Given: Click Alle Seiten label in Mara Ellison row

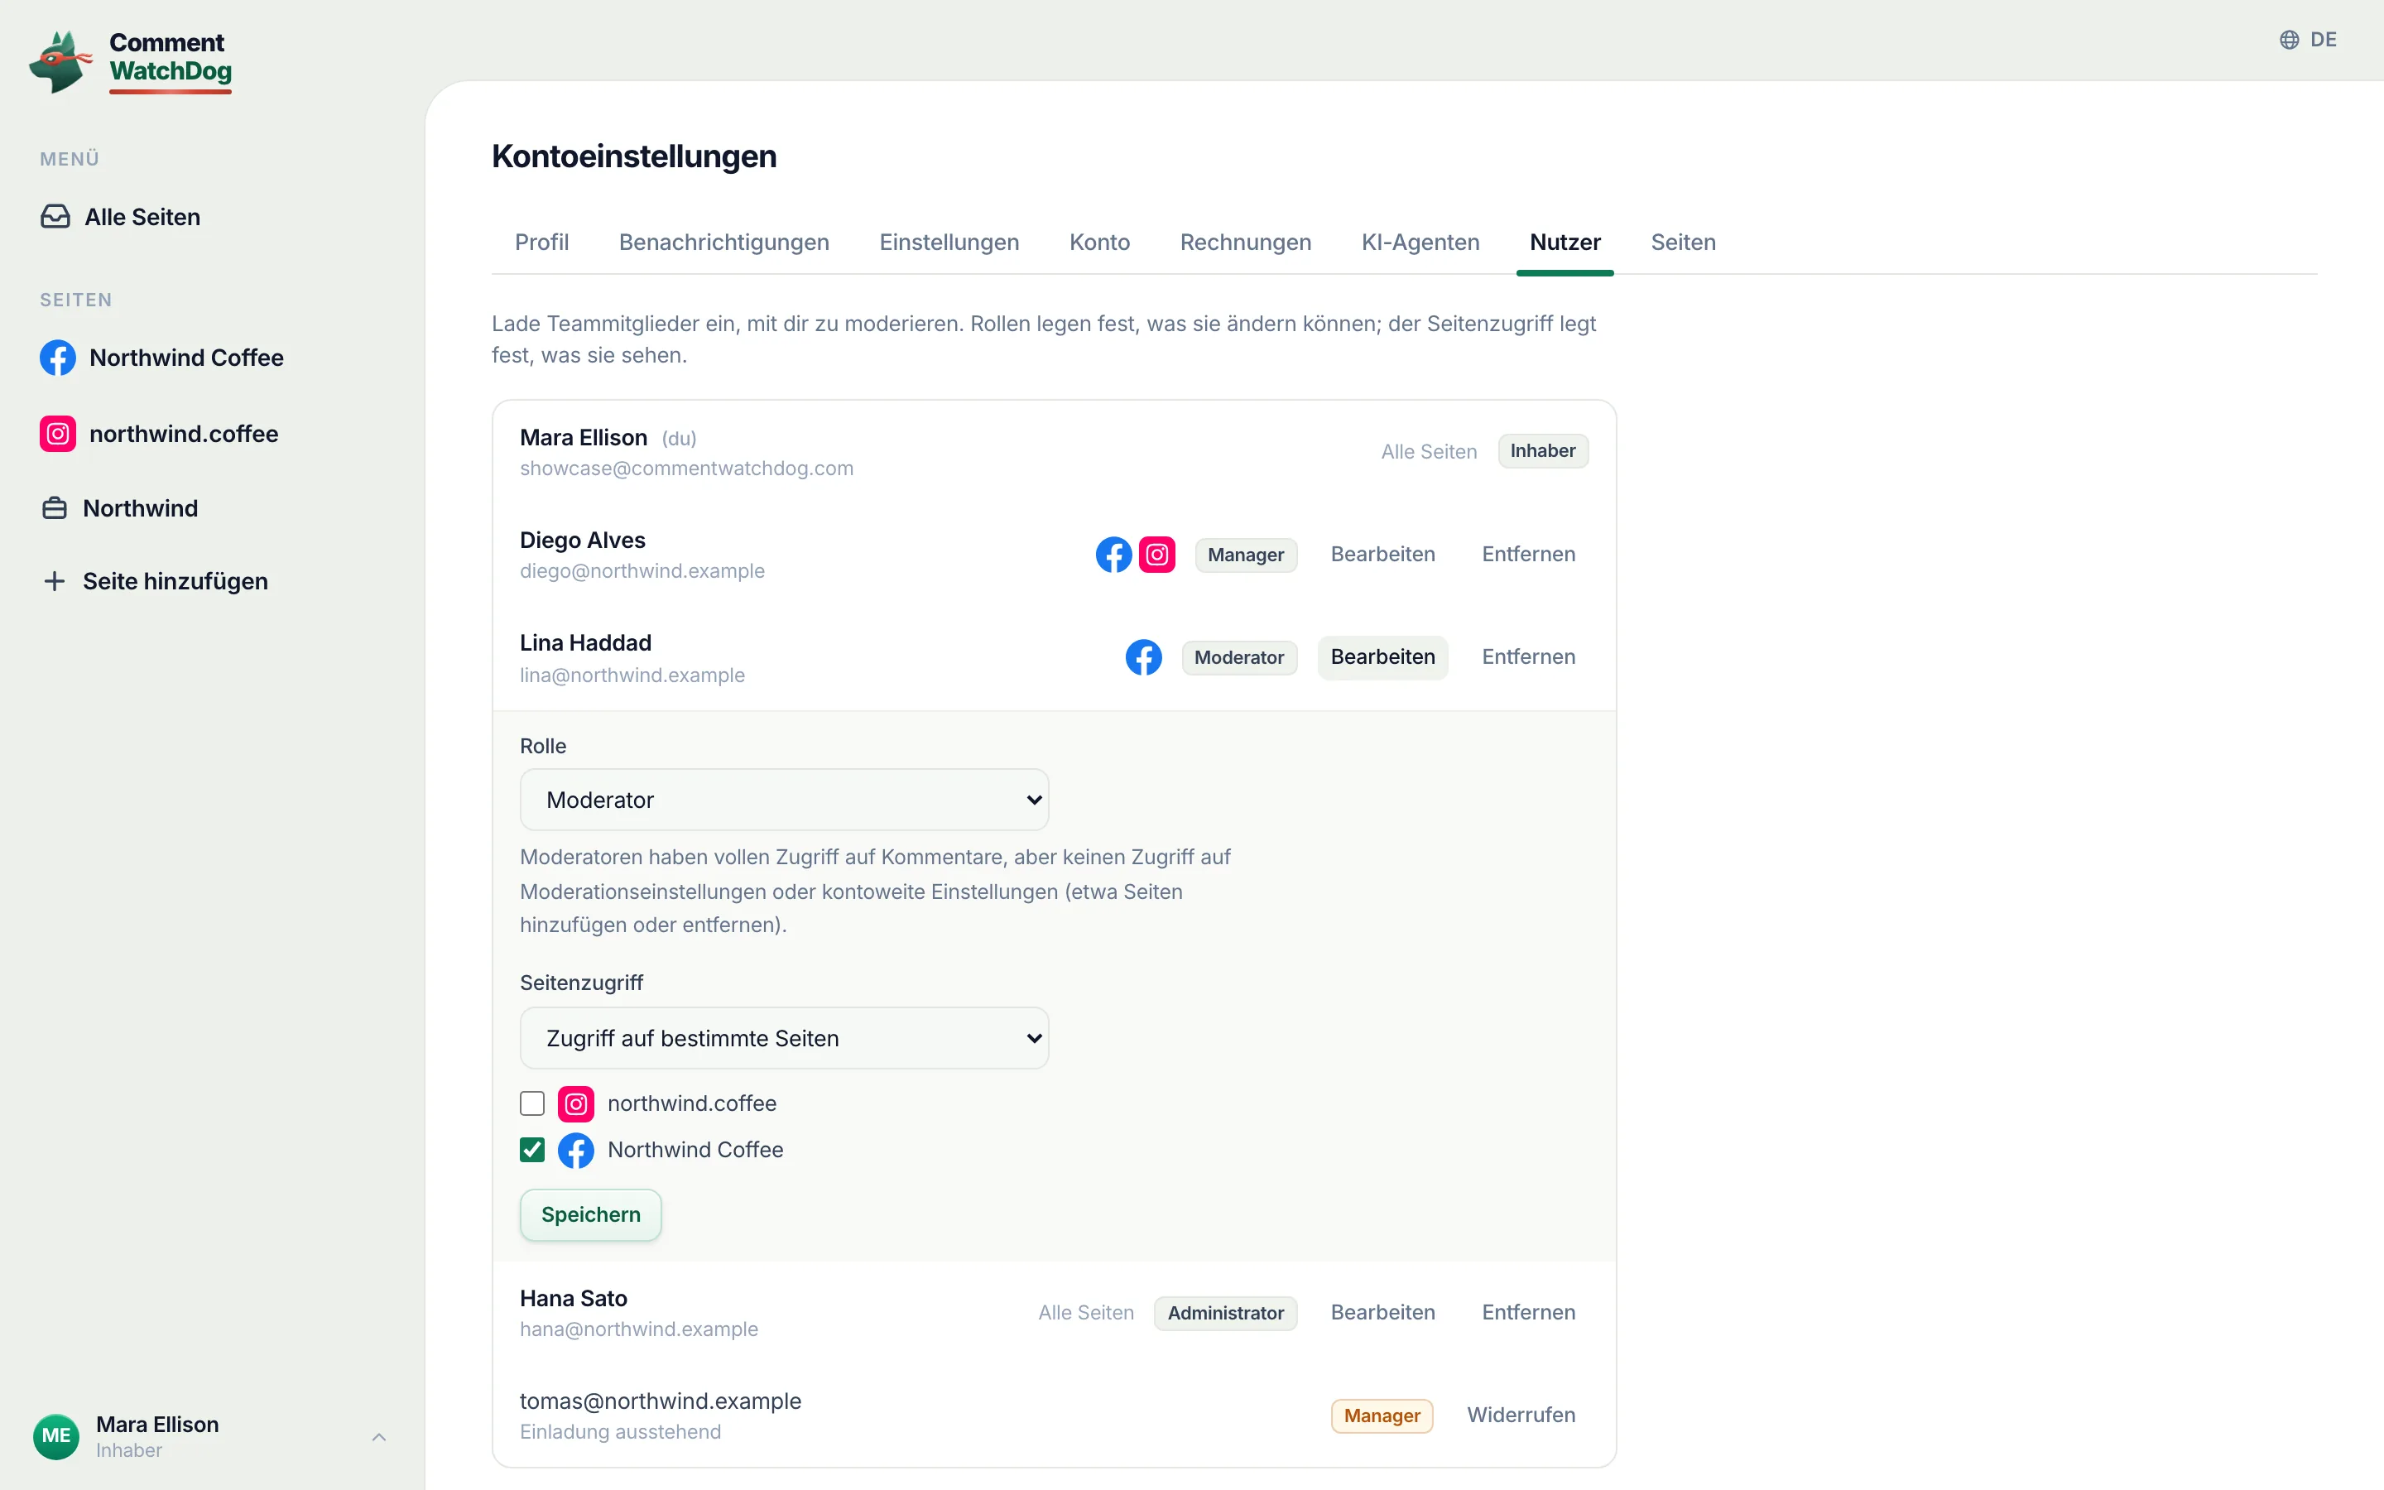Looking at the screenshot, I should tap(1429, 451).
